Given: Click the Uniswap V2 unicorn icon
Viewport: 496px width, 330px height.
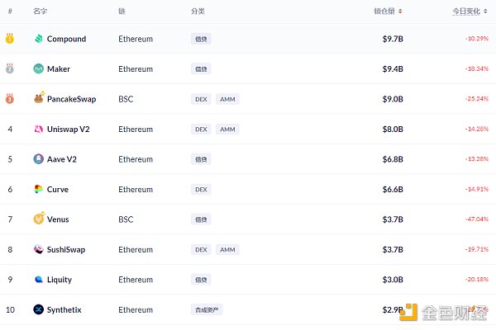Looking at the screenshot, I should [39, 130].
